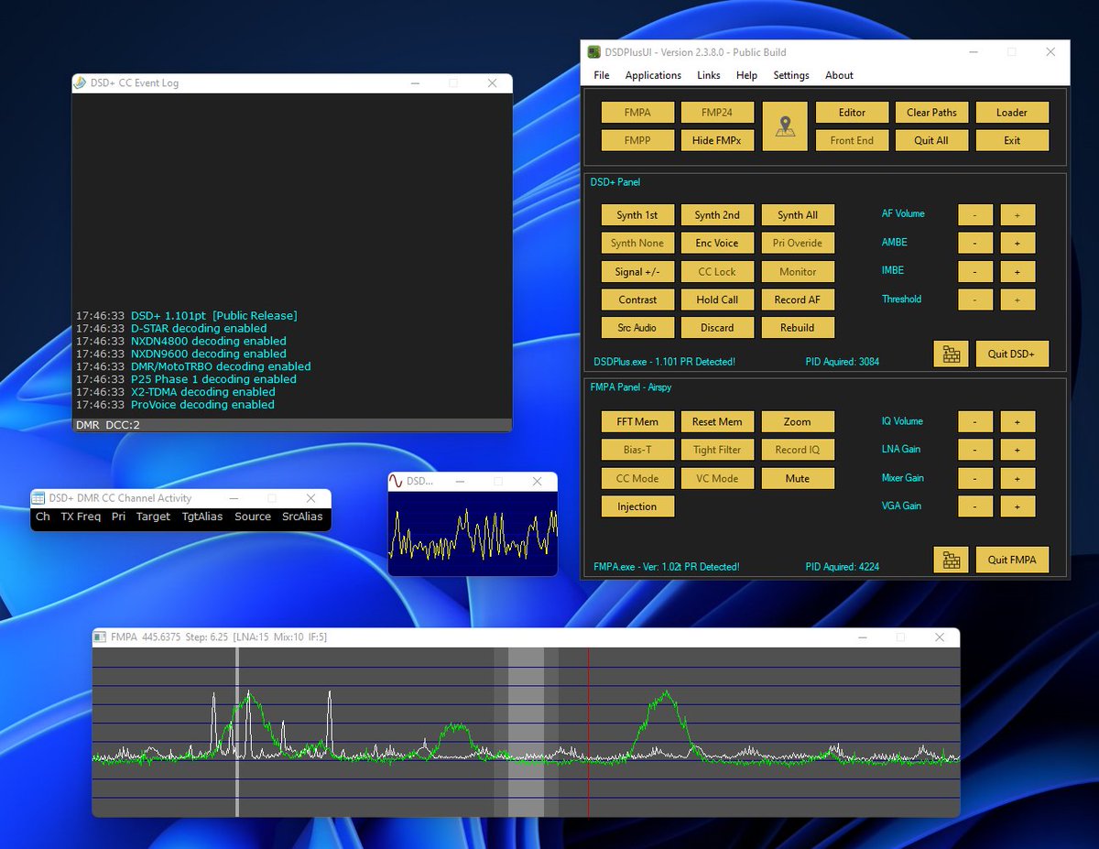
Task: Open the Links menu
Action: [709, 75]
